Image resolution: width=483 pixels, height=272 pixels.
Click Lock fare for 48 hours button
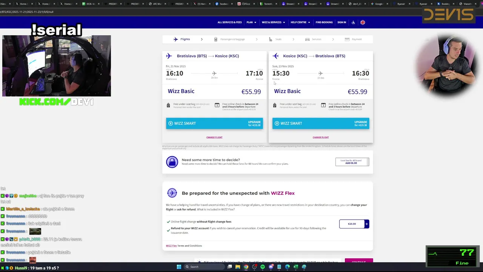click(352, 162)
